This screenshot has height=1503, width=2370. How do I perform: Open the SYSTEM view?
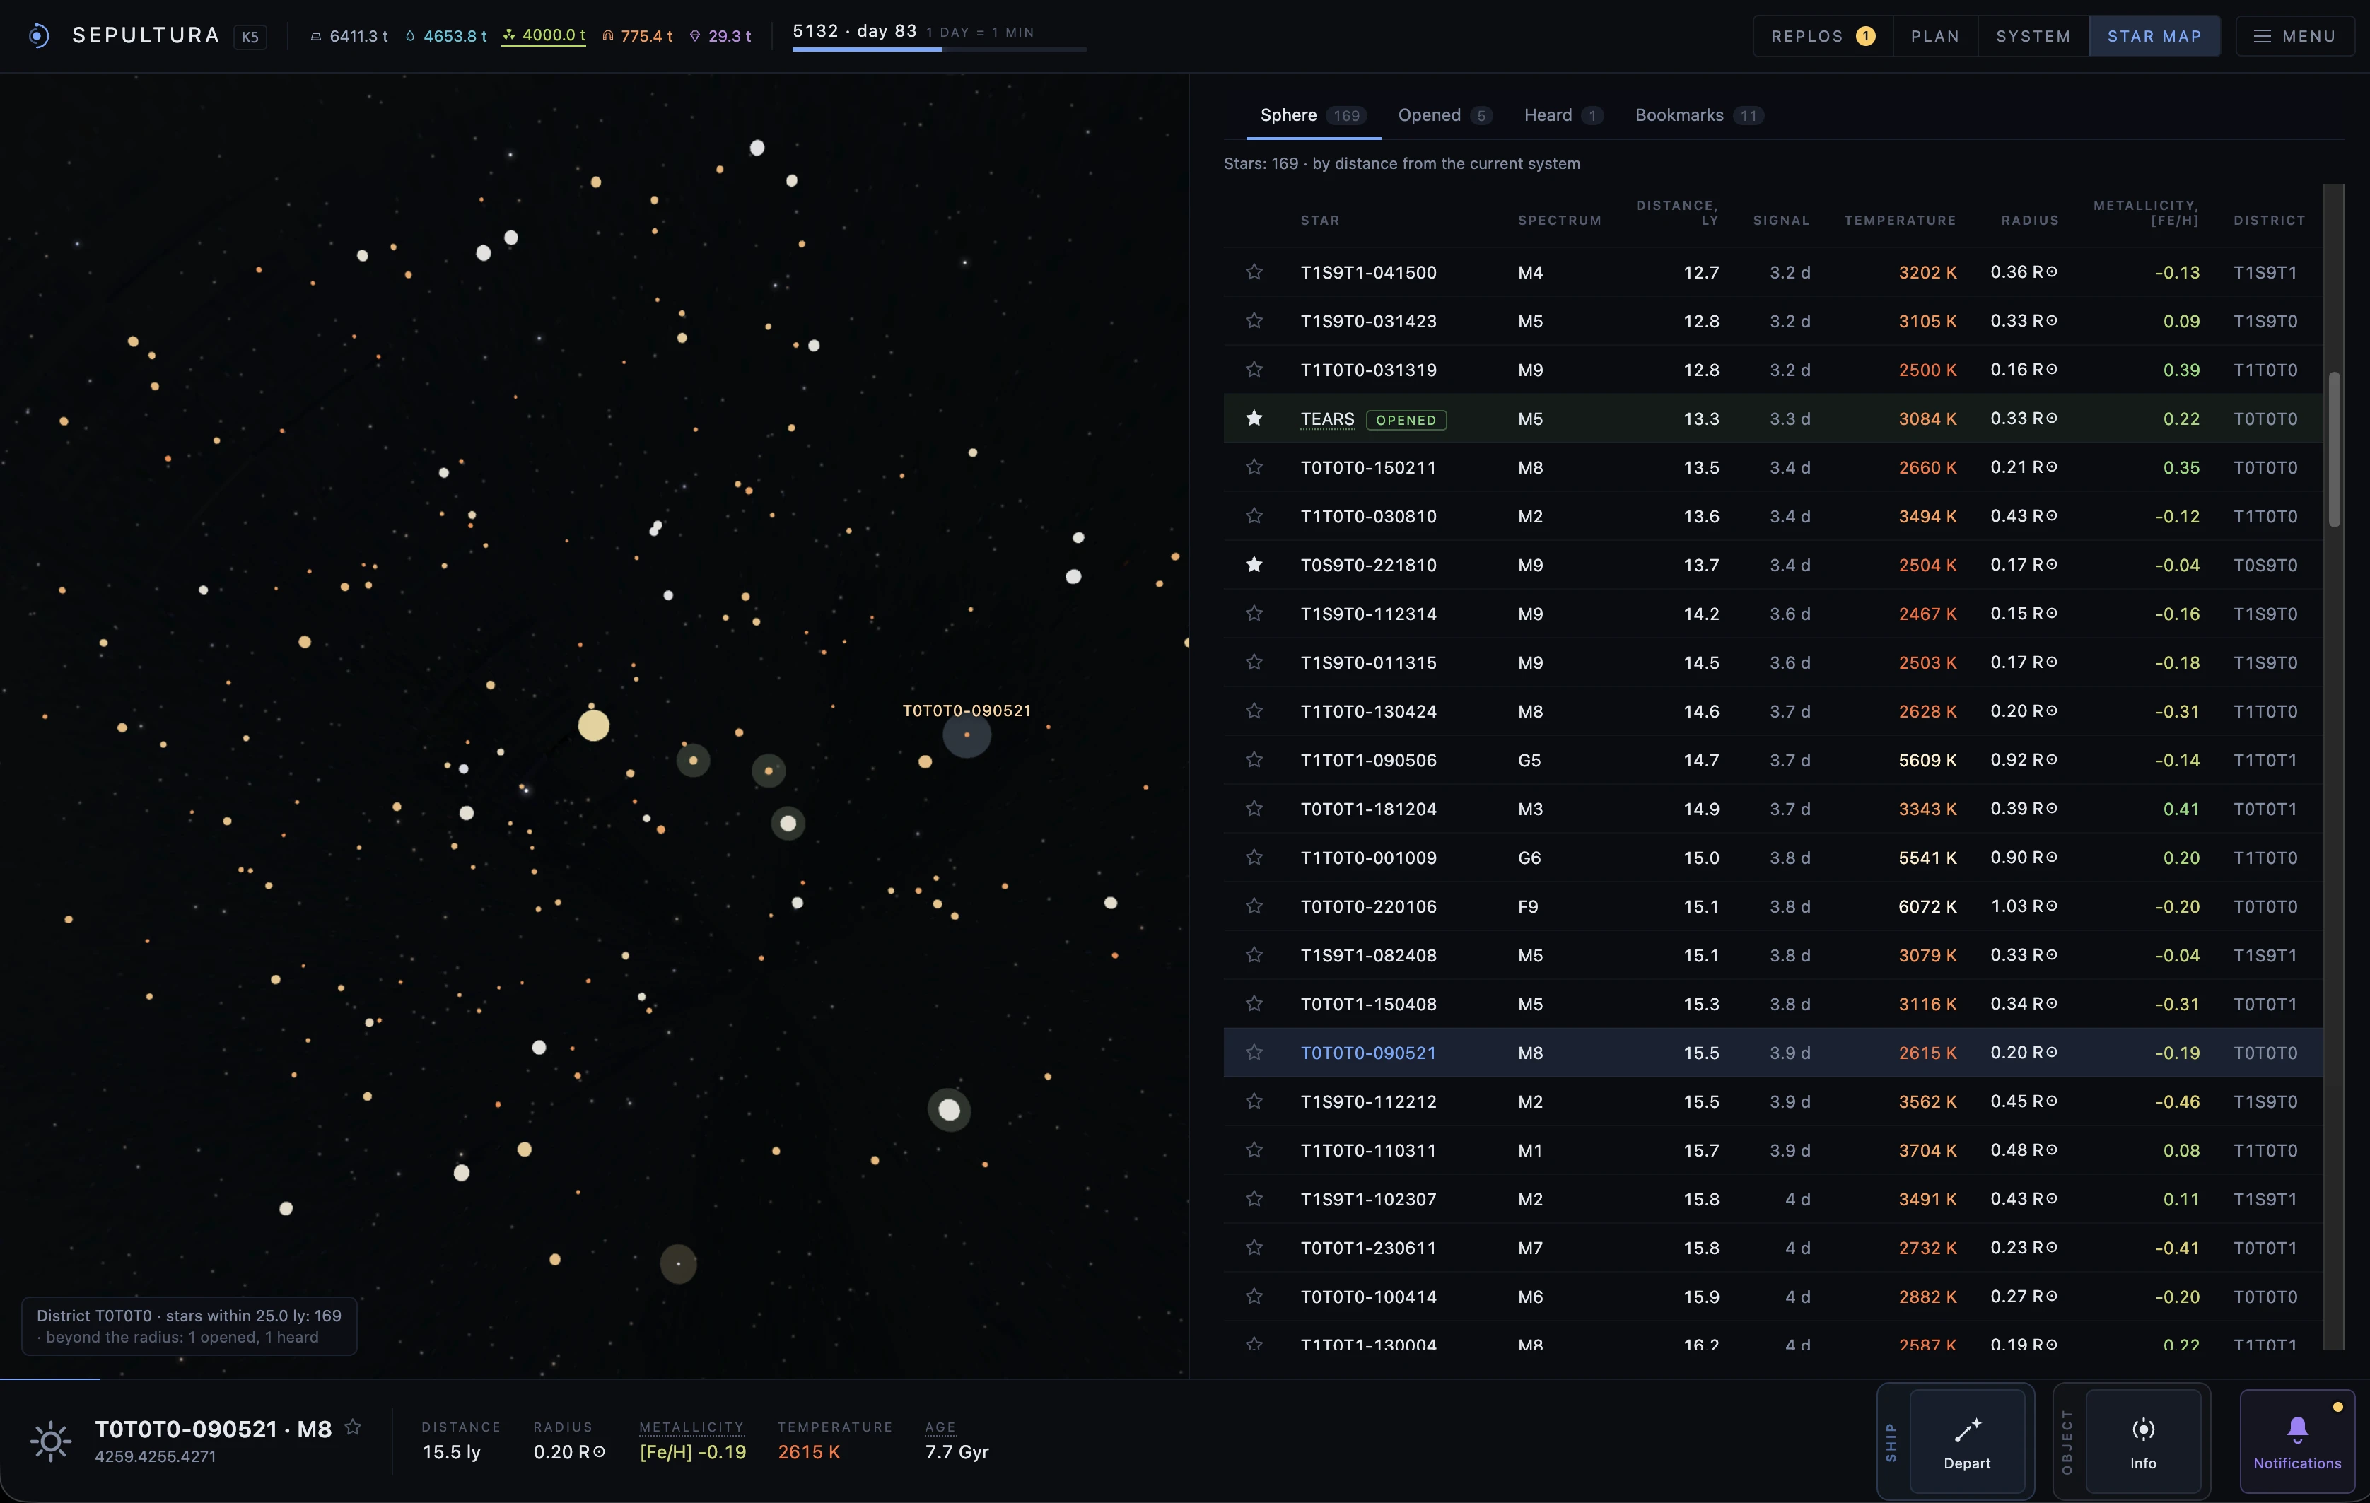click(2033, 37)
